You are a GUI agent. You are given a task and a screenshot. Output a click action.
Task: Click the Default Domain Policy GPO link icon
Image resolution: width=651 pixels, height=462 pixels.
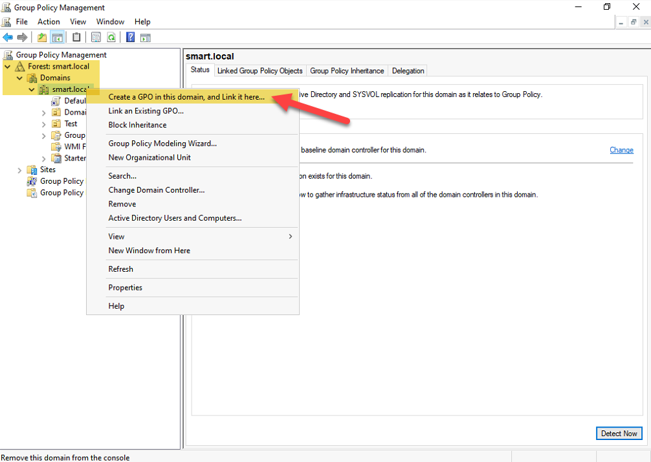click(x=56, y=101)
